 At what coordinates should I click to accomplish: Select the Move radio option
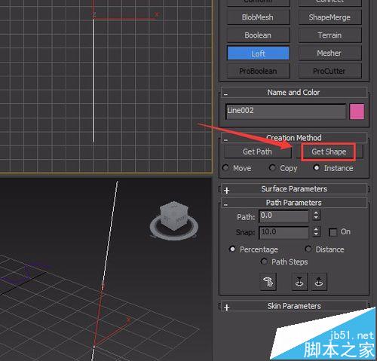pyautogui.click(x=225, y=167)
